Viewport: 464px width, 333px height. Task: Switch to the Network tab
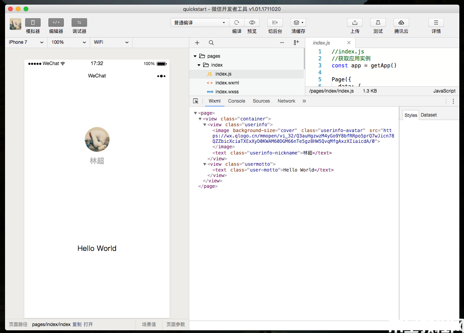(x=286, y=101)
